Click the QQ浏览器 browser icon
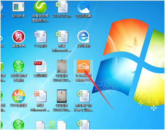 [x=84, y=7]
